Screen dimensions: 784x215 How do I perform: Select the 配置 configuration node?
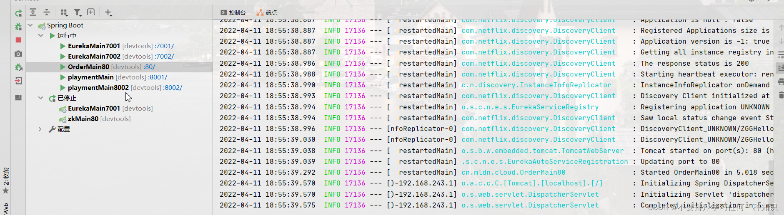pyautogui.click(x=64, y=129)
